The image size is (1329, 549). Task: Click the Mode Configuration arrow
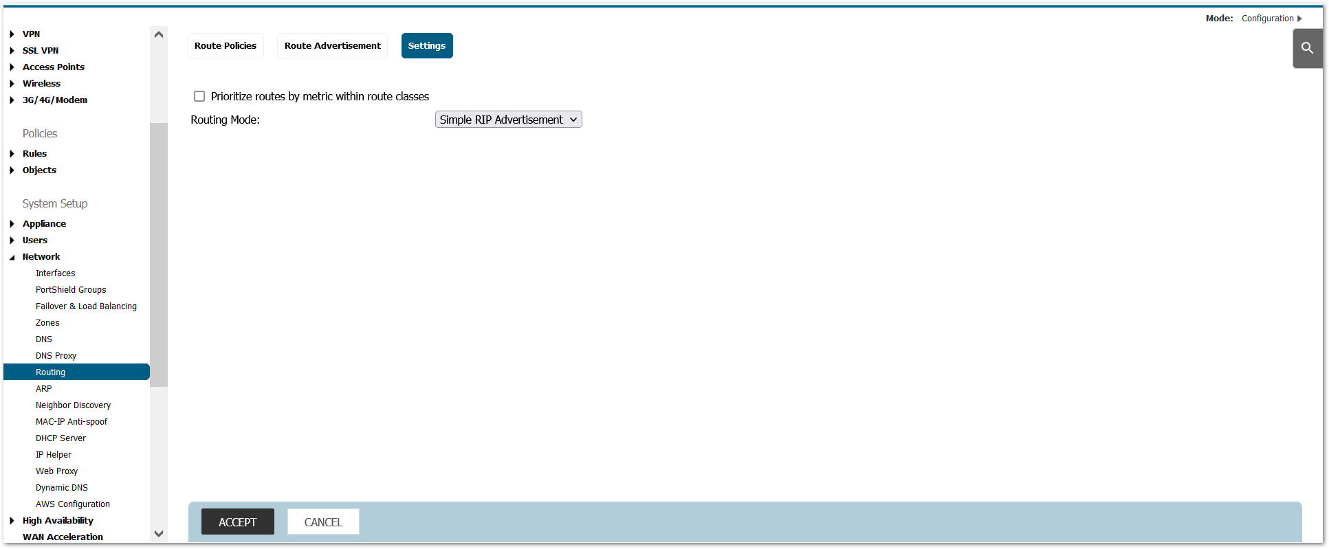[x=1299, y=19]
